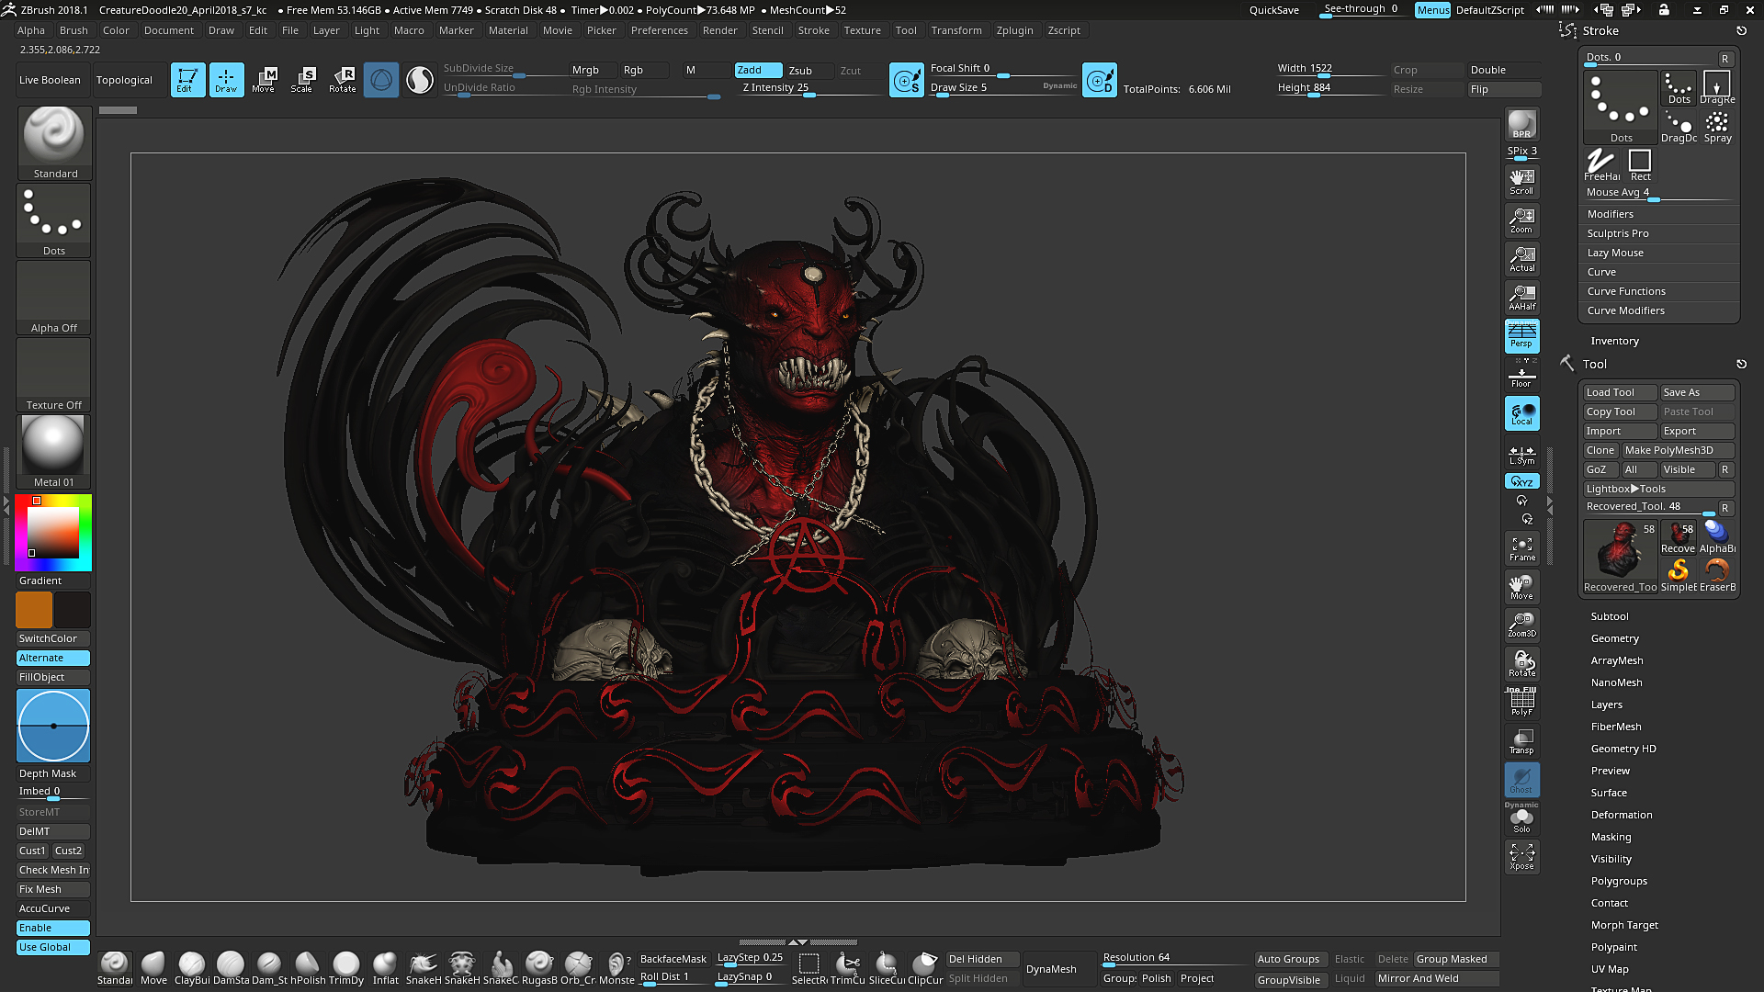
Task: Open the Standard brush thumbnail
Action: click(54, 142)
